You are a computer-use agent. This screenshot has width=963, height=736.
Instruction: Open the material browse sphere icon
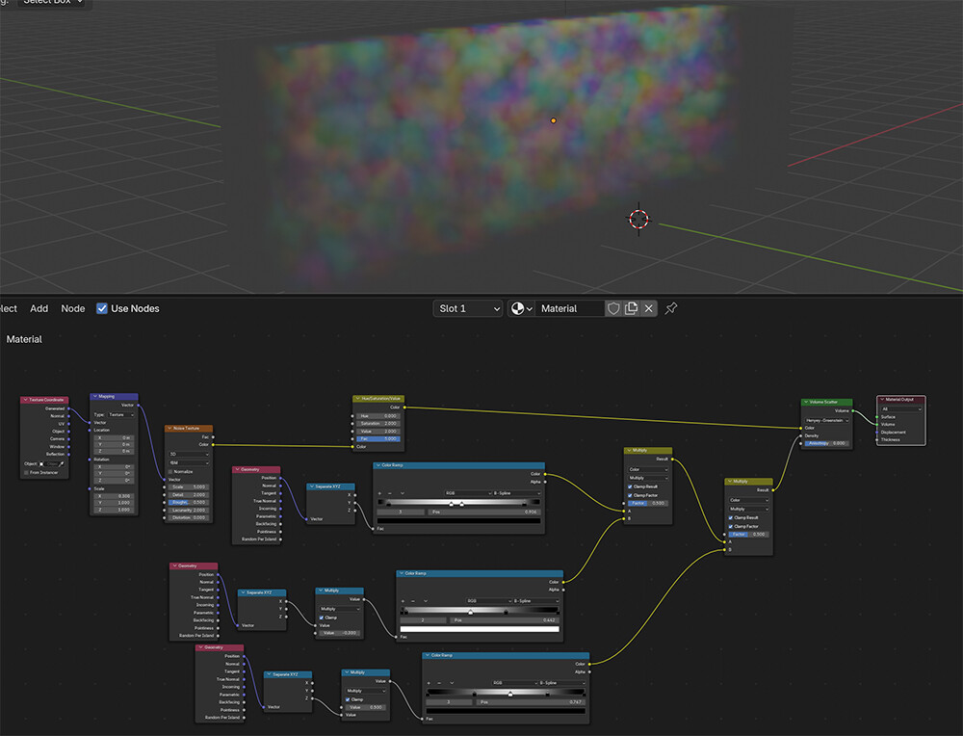(521, 308)
